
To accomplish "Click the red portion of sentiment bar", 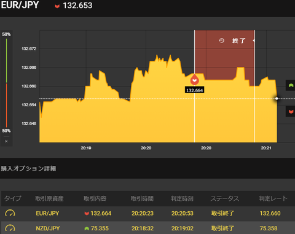I will [6, 105].
